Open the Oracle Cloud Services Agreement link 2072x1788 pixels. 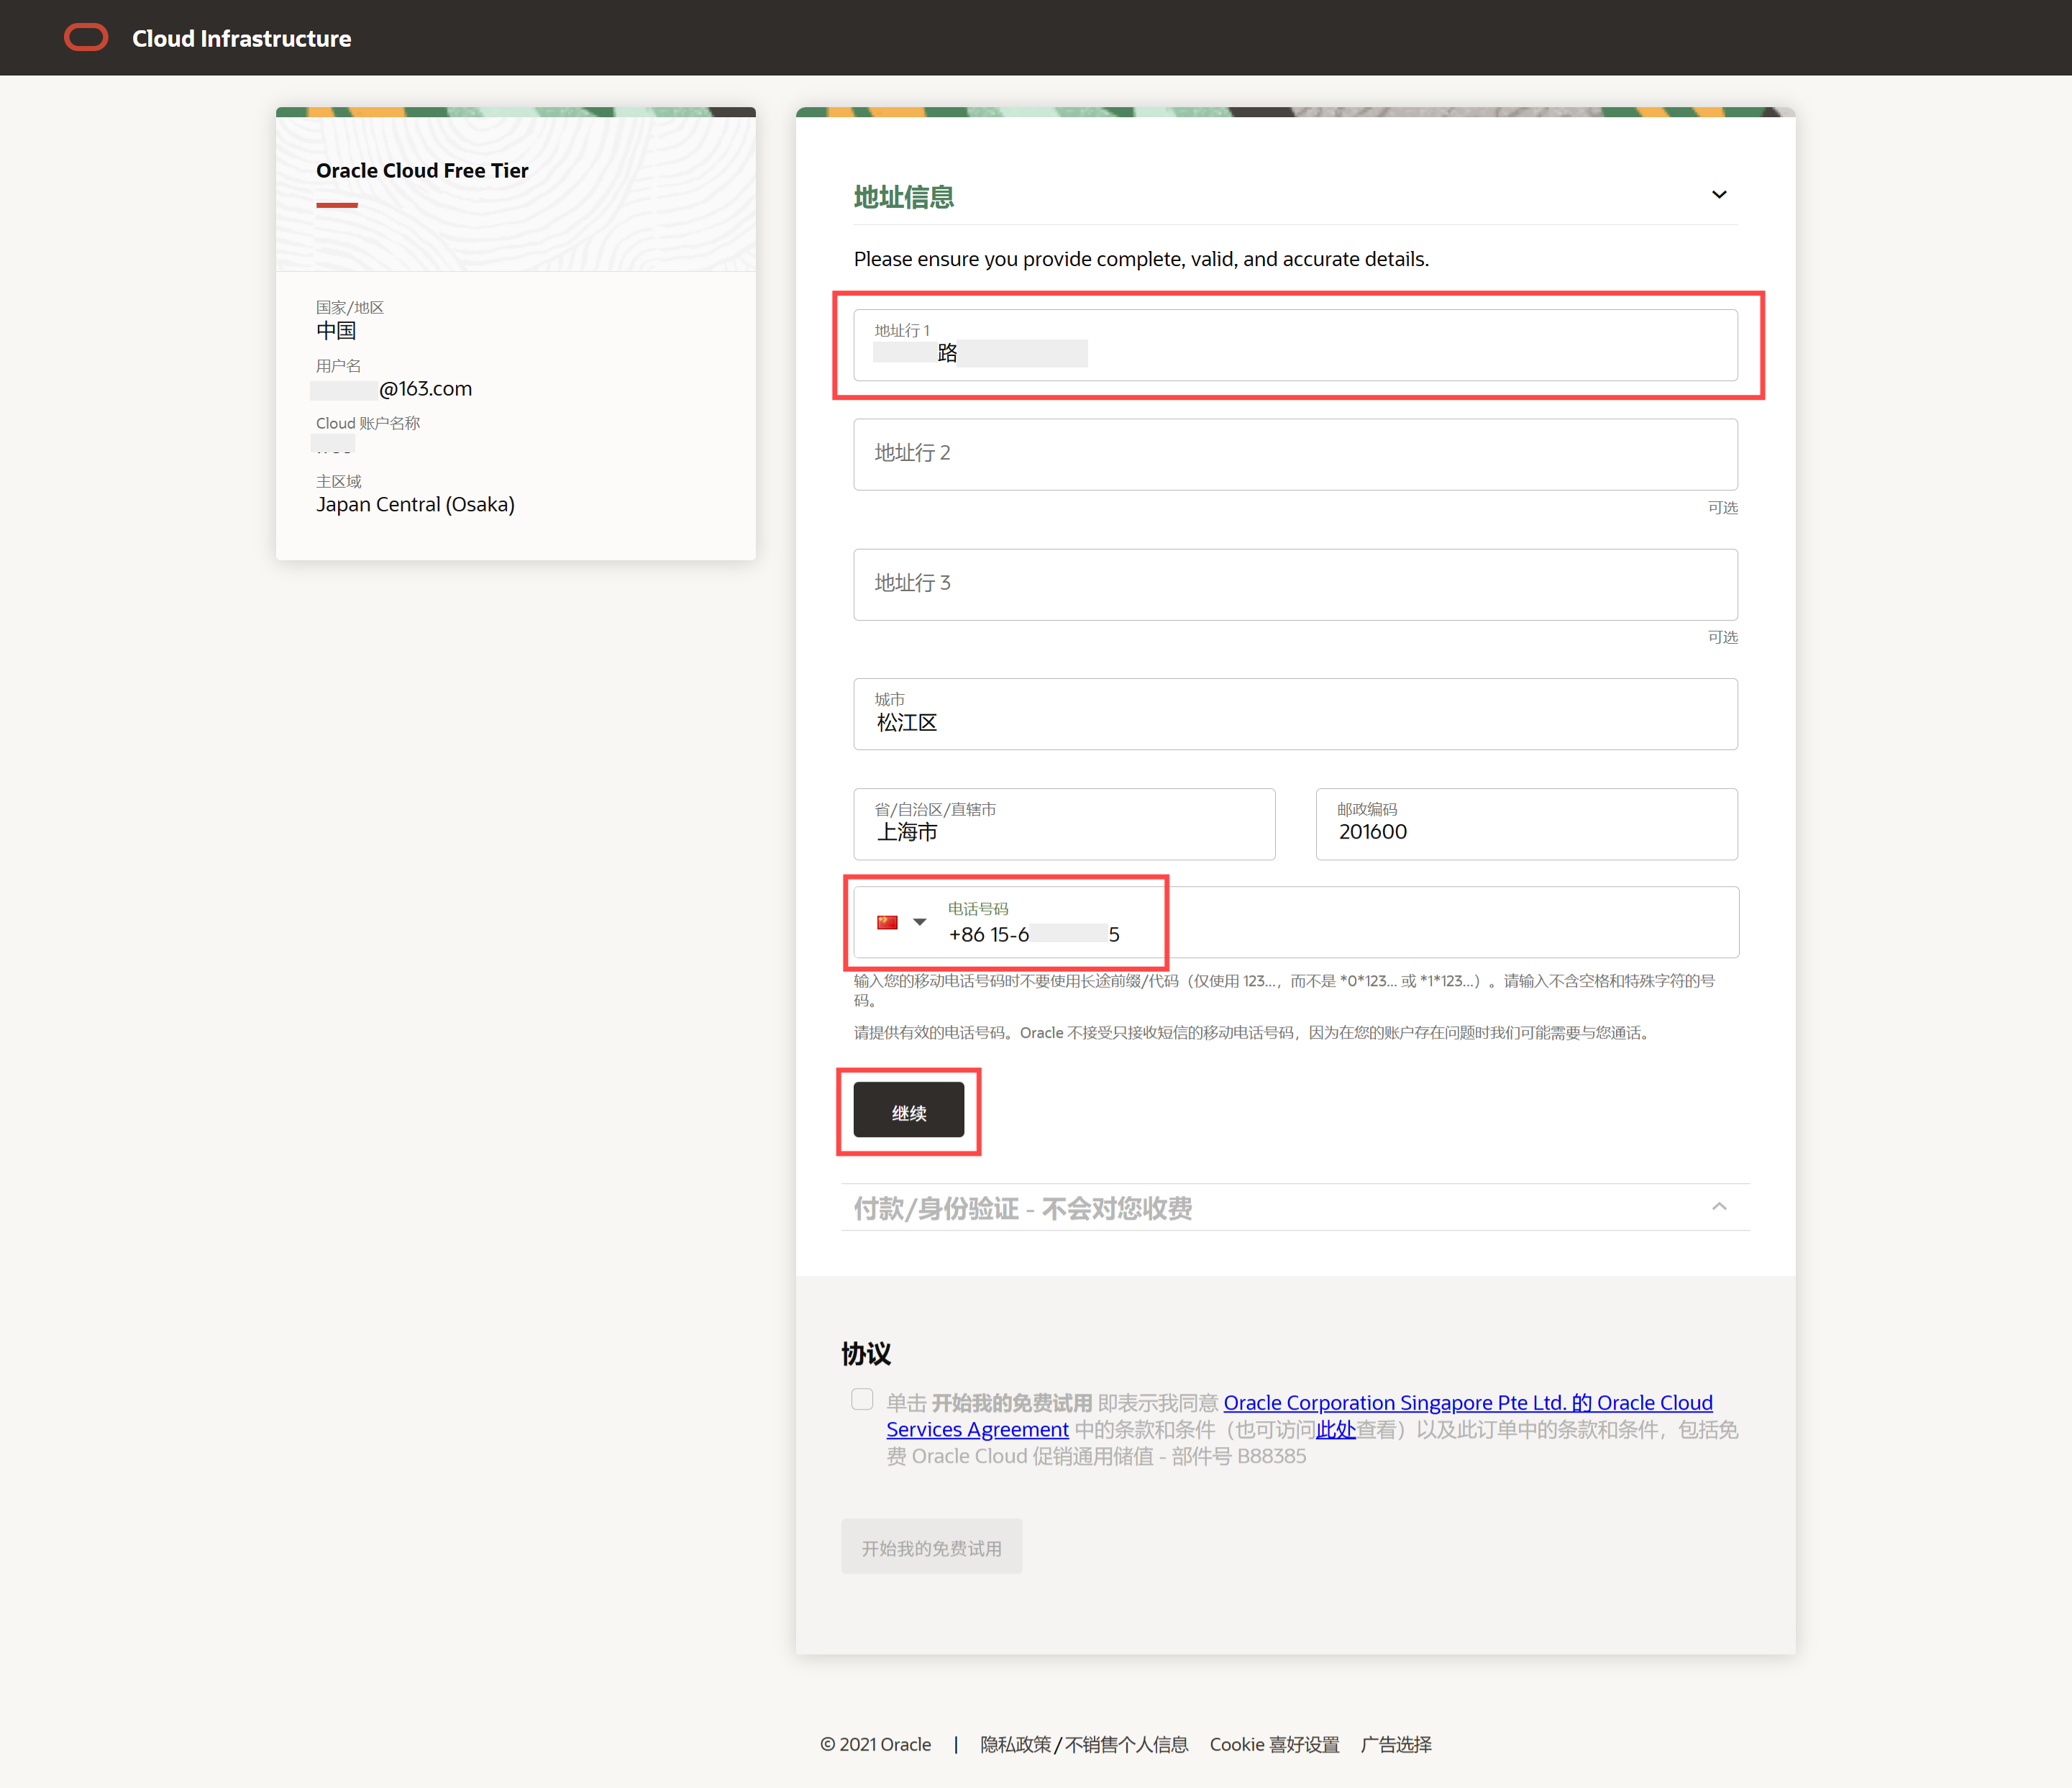[x=1299, y=1416]
